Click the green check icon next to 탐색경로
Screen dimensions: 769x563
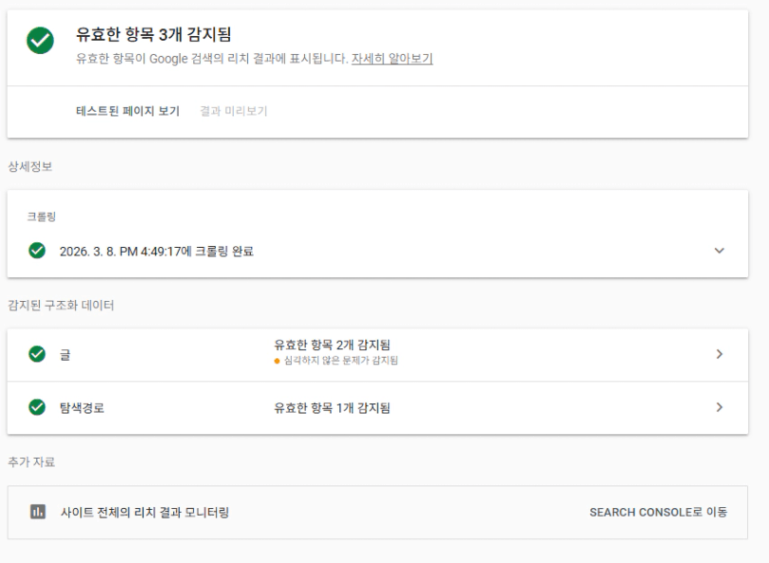[37, 408]
